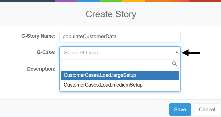Focus the G-Story Name text field
Image resolution: width=221 pixels, height=117 pixels.
[x=120, y=36]
